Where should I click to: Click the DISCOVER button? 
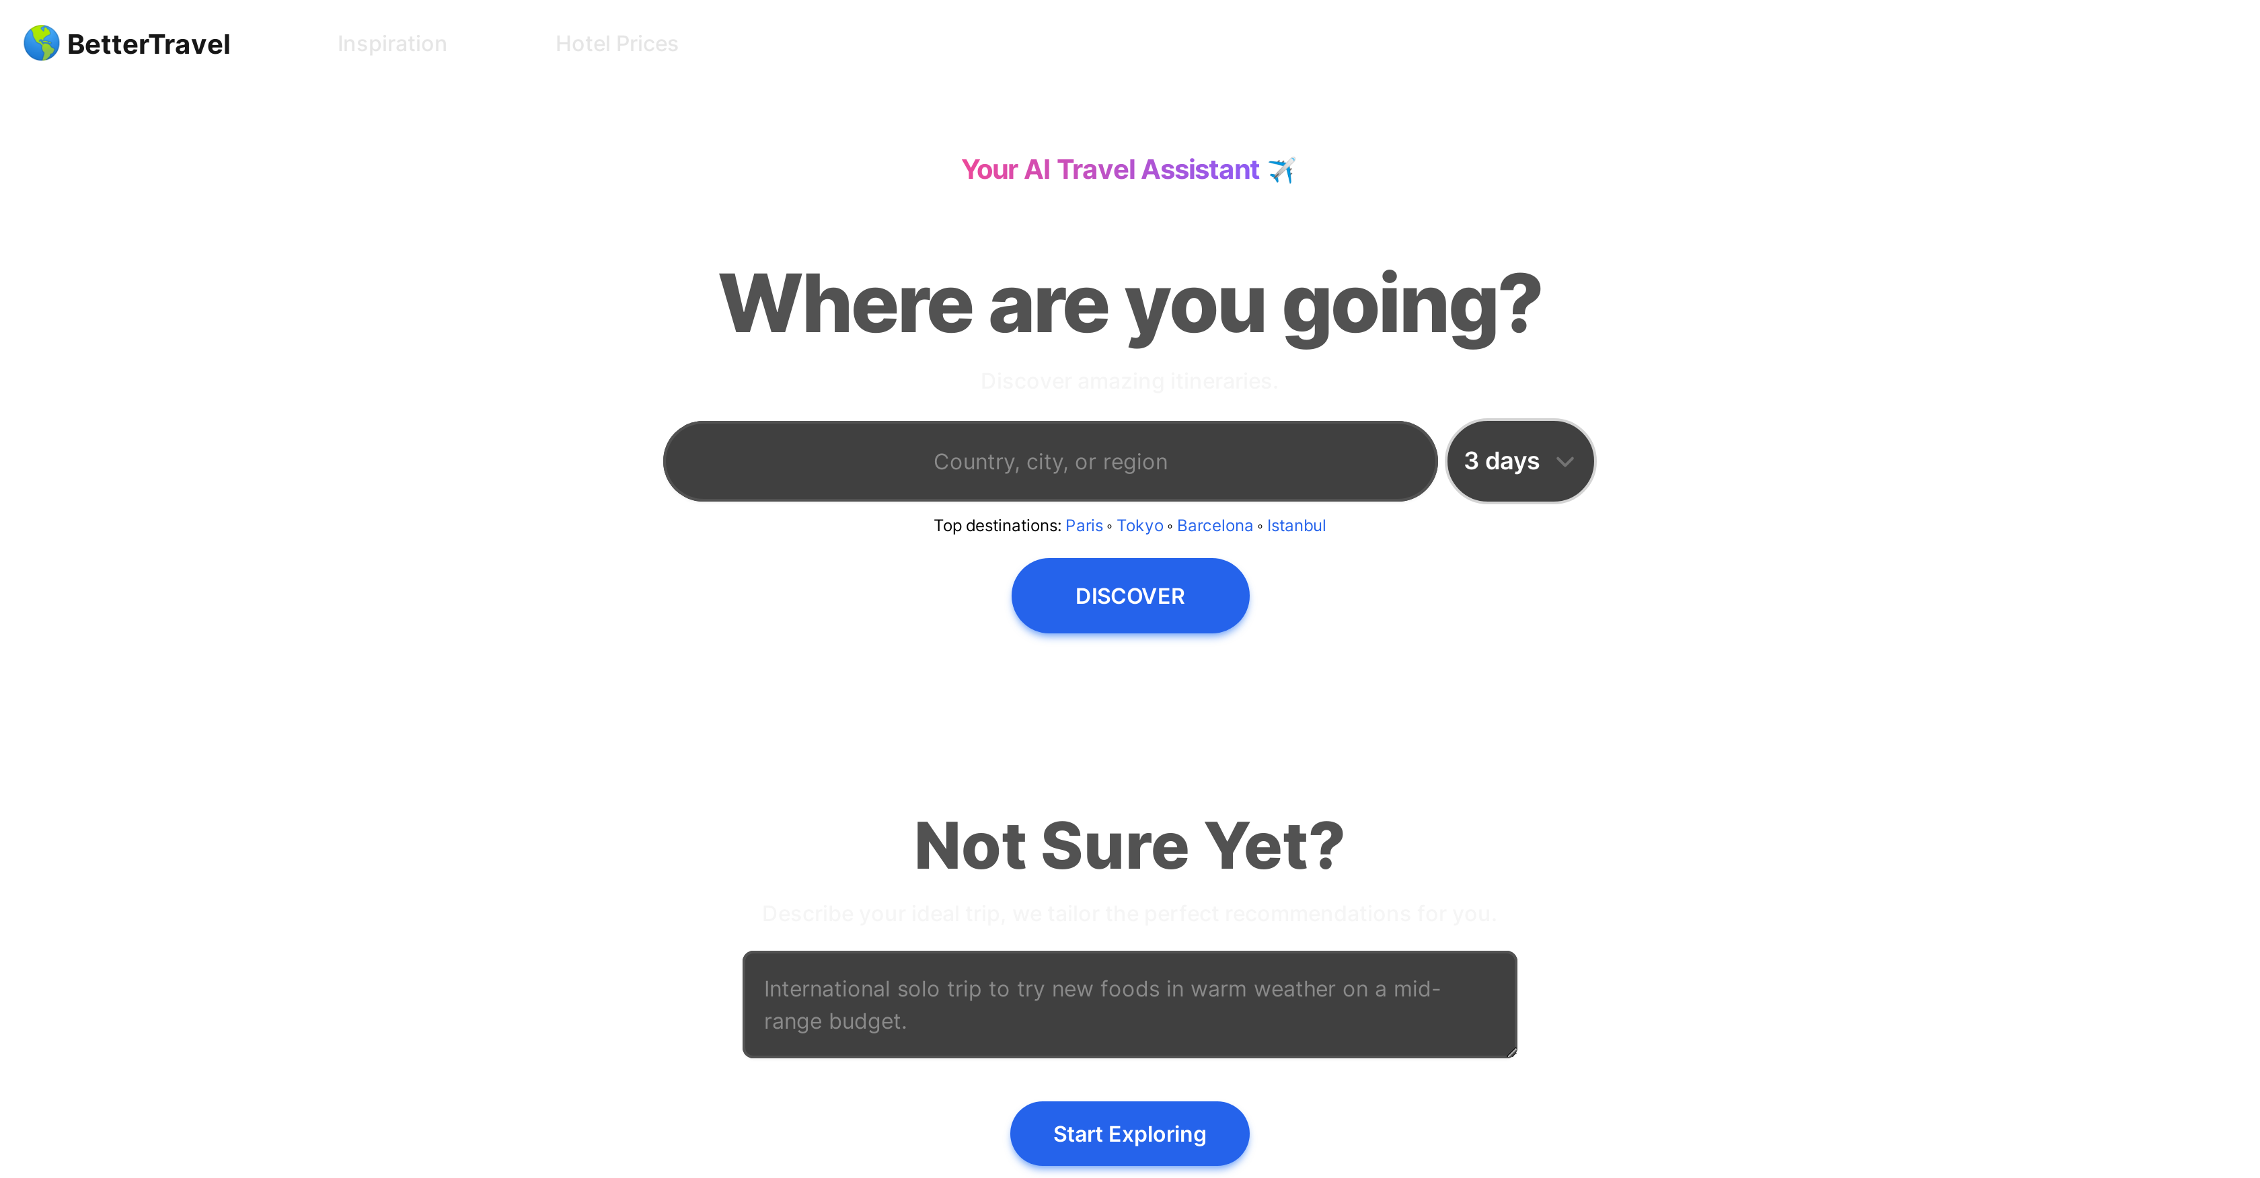click(x=1130, y=595)
